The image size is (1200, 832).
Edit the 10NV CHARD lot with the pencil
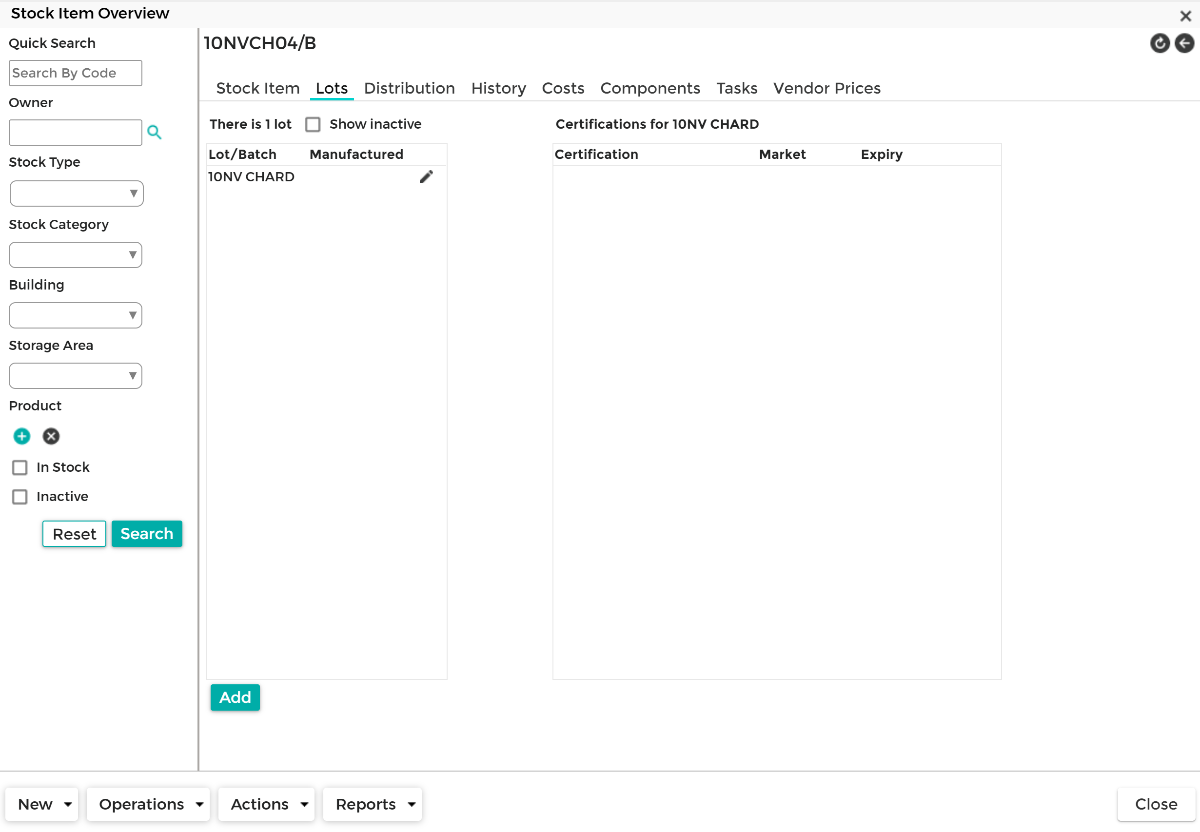(426, 177)
